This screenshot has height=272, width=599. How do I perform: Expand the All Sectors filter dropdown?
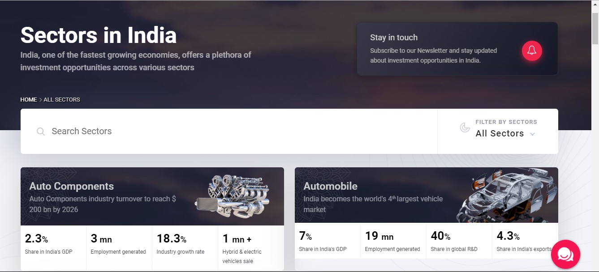click(500, 133)
